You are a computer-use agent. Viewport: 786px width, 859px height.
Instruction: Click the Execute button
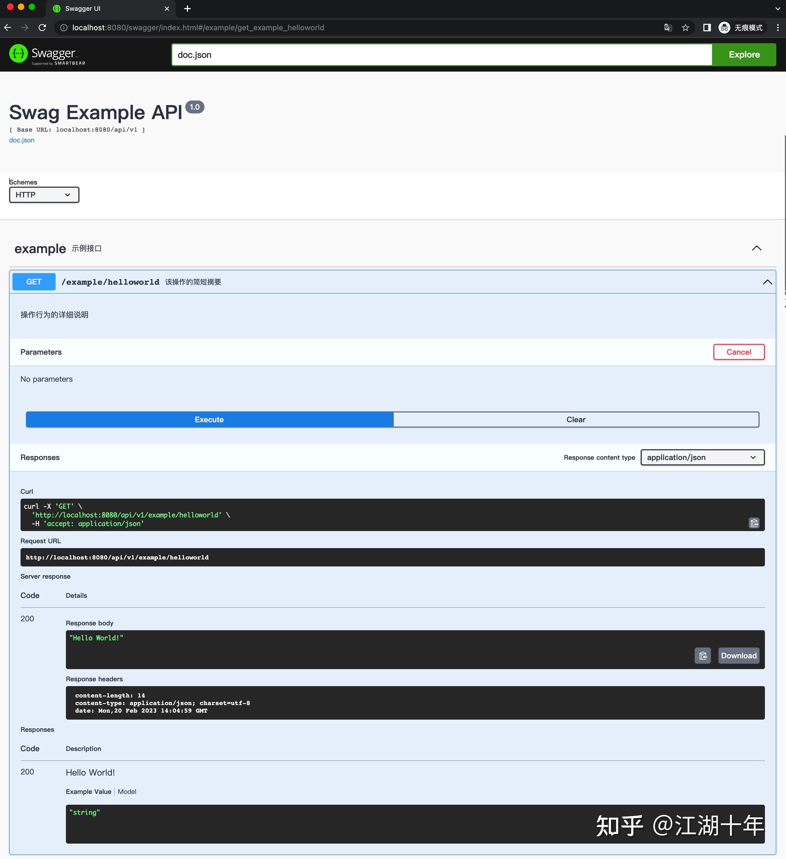point(209,419)
